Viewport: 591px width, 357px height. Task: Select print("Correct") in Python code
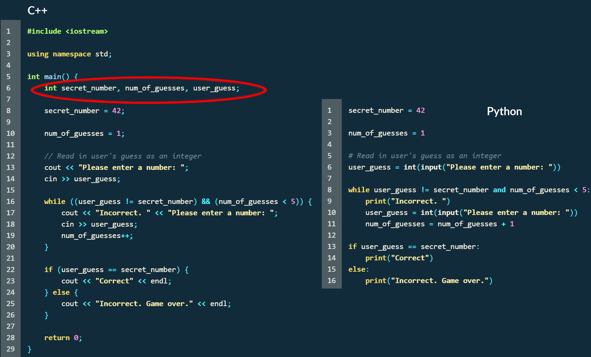(x=399, y=258)
